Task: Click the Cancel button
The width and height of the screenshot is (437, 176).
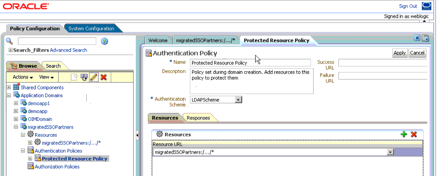Action: tap(417, 53)
